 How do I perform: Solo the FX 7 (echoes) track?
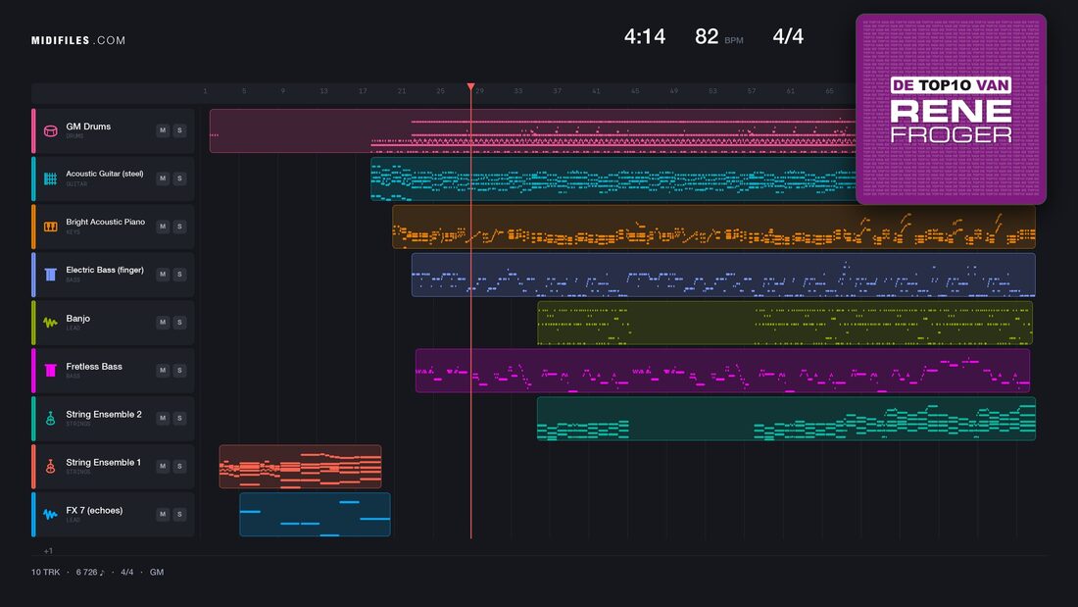tap(179, 514)
